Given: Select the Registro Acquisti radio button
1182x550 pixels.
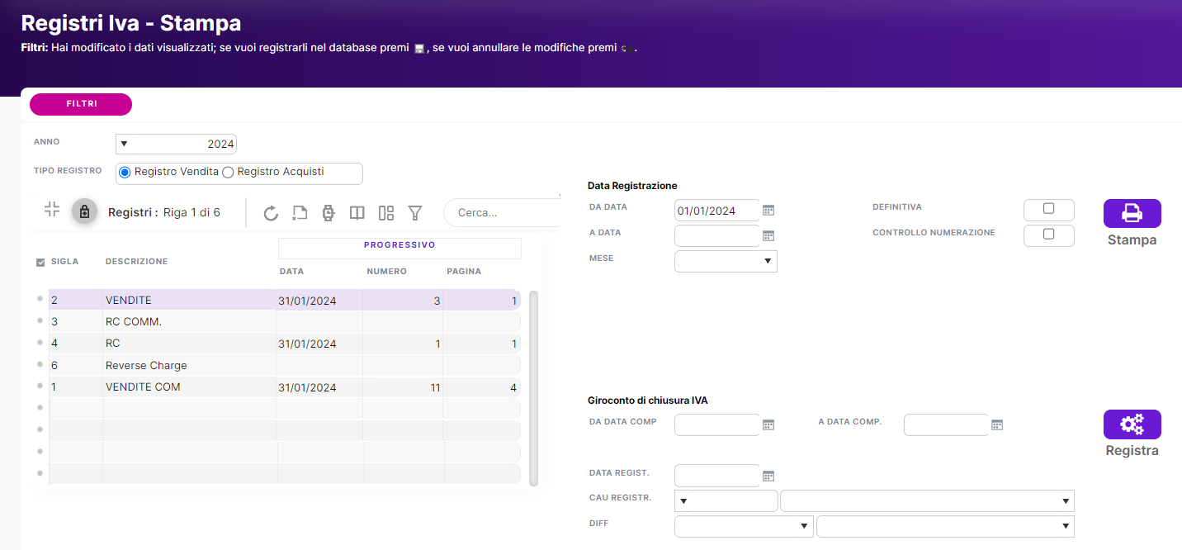Looking at the screenshot, I should (228, 173).
